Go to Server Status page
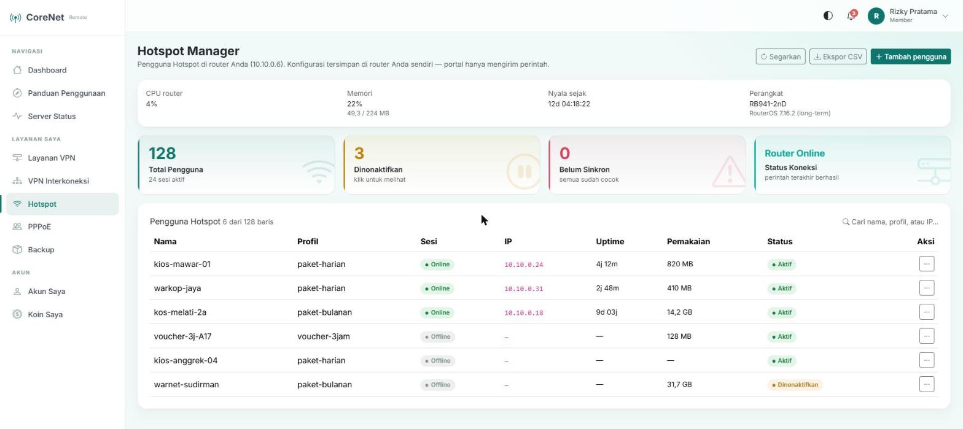The image size is (963, 429). click(62, 116)
